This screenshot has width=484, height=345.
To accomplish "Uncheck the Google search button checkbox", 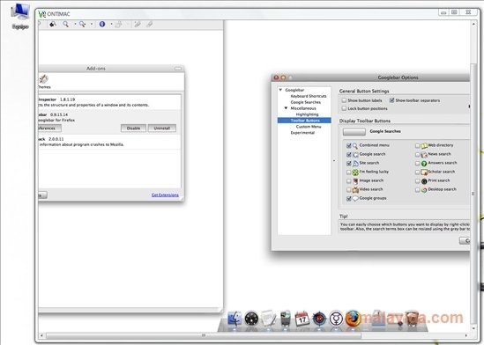I will tap(349, 154).
